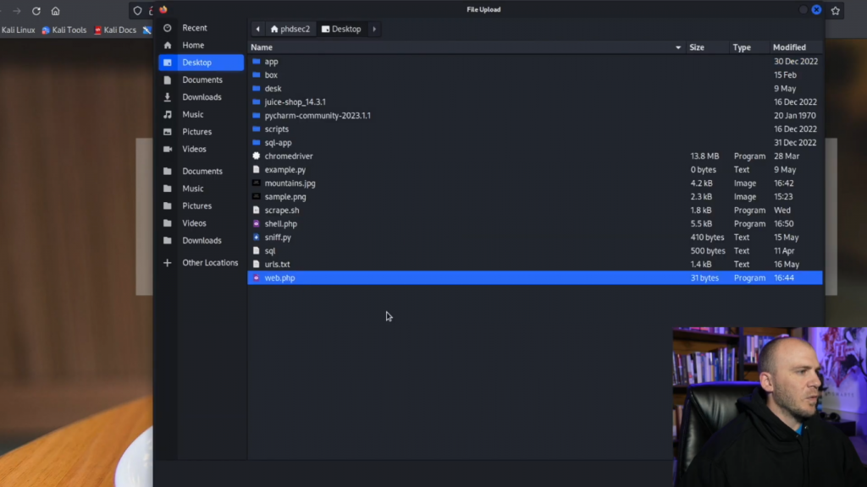867x487 pixels.
Task: Click the plus icon for Other Locations
Action: click(x=168, y=263)
